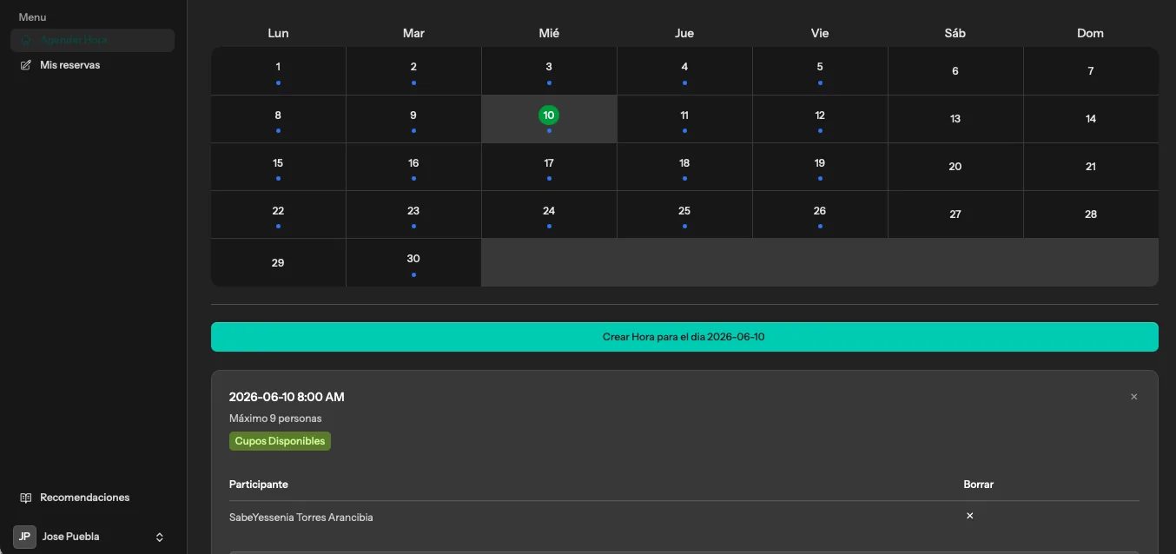
Task: Open the Recomendaciones menu entry
Action: (92, 498)
